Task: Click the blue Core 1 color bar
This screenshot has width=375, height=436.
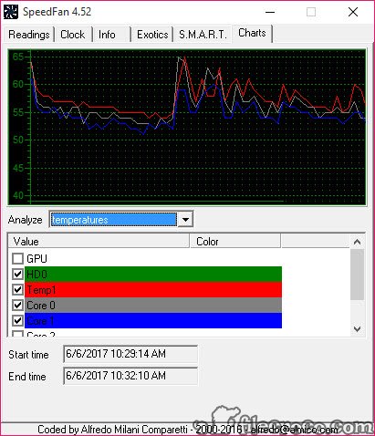Action: click(x=153, y=320)
